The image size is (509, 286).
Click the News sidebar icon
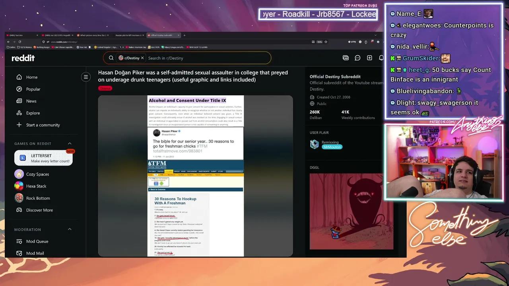[x=19, y=101]
